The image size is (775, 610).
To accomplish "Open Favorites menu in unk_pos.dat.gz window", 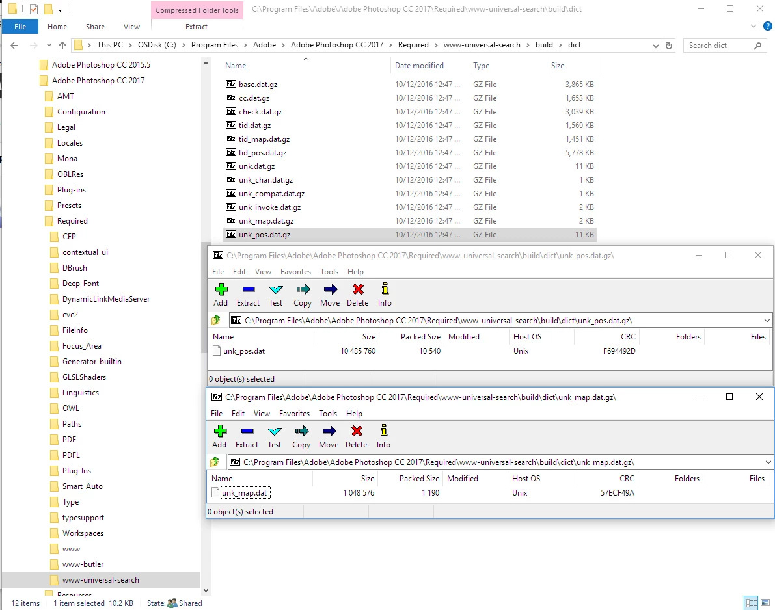I will click(295, 272).
